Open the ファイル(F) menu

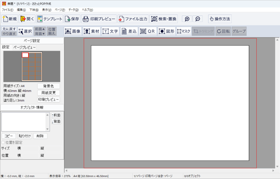[7, 10]
